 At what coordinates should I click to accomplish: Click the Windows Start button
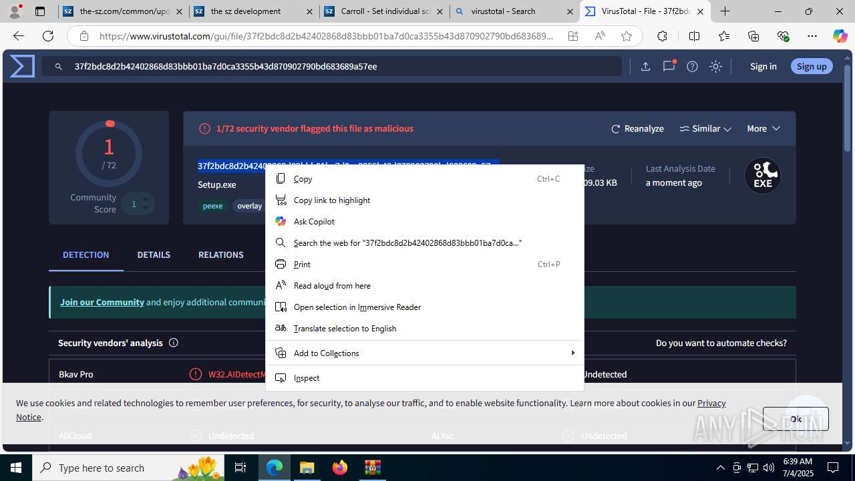tap(15, 468)
